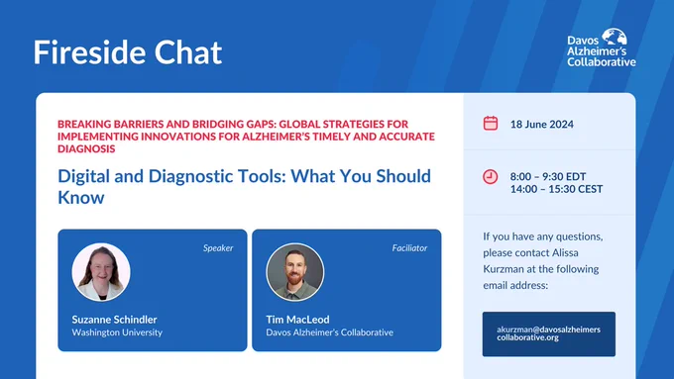The image size is (674, 379).
Task: Click Suzanne Schindler's profile photo
Action: point(101,272)
